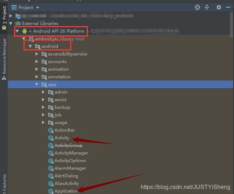Select the 'annotation' row text
Image resolution: width=234 pixels, height=194 pixels.
(59, 77)
